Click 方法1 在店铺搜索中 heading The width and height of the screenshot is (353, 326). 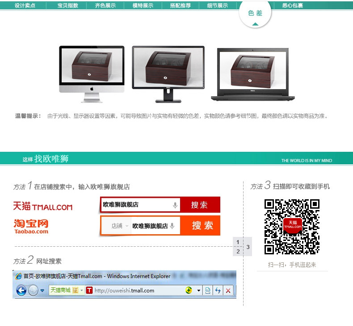(x=71, y=186)
